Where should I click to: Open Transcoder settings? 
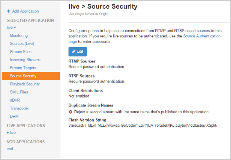[x=19, y=108]
